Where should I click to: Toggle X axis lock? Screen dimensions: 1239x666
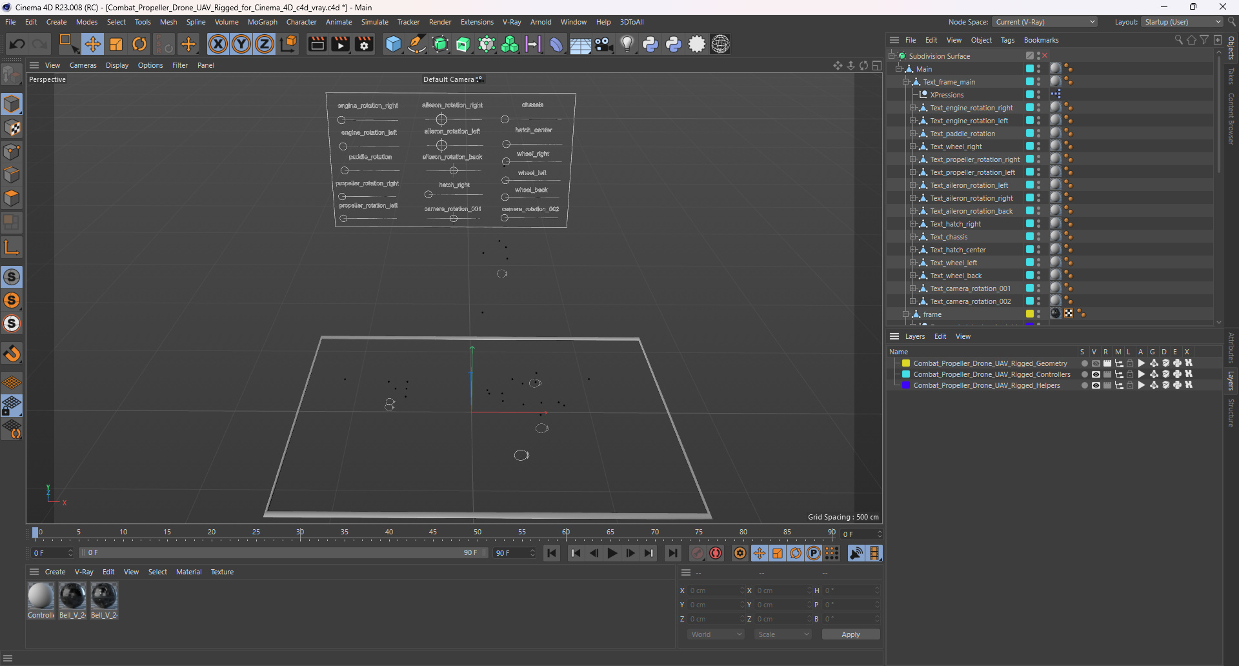pyautogui.click(x=218, y=44)
